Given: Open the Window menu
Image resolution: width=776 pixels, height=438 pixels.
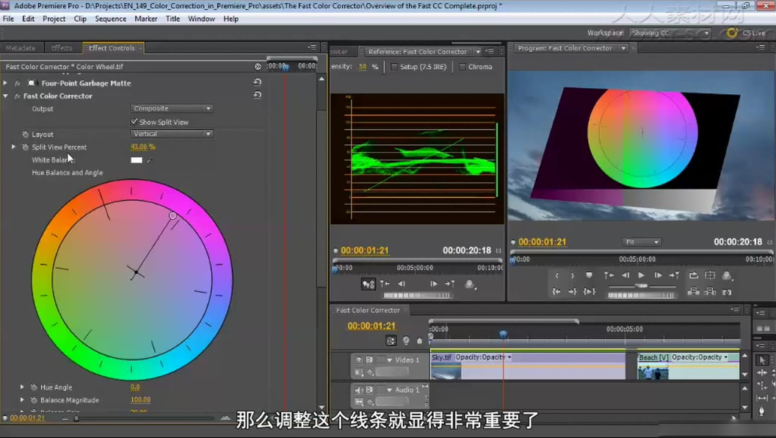Looking at the screenshot, I should pyautogui.click(x=201, y=19).
